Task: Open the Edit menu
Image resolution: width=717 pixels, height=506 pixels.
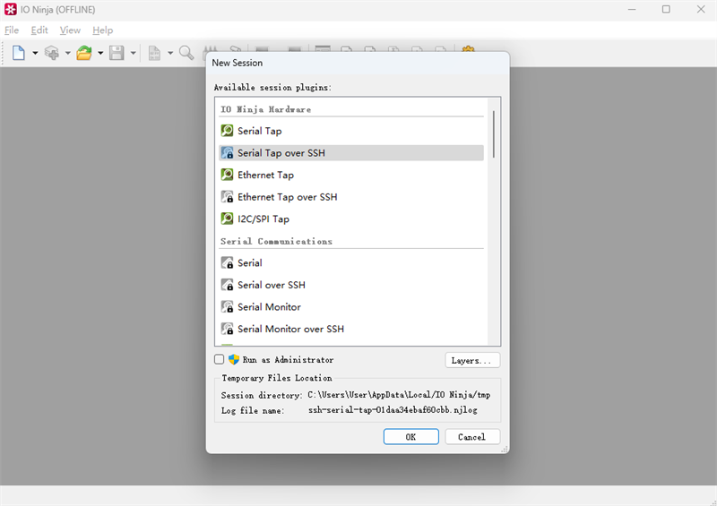Action: (39, 30)
